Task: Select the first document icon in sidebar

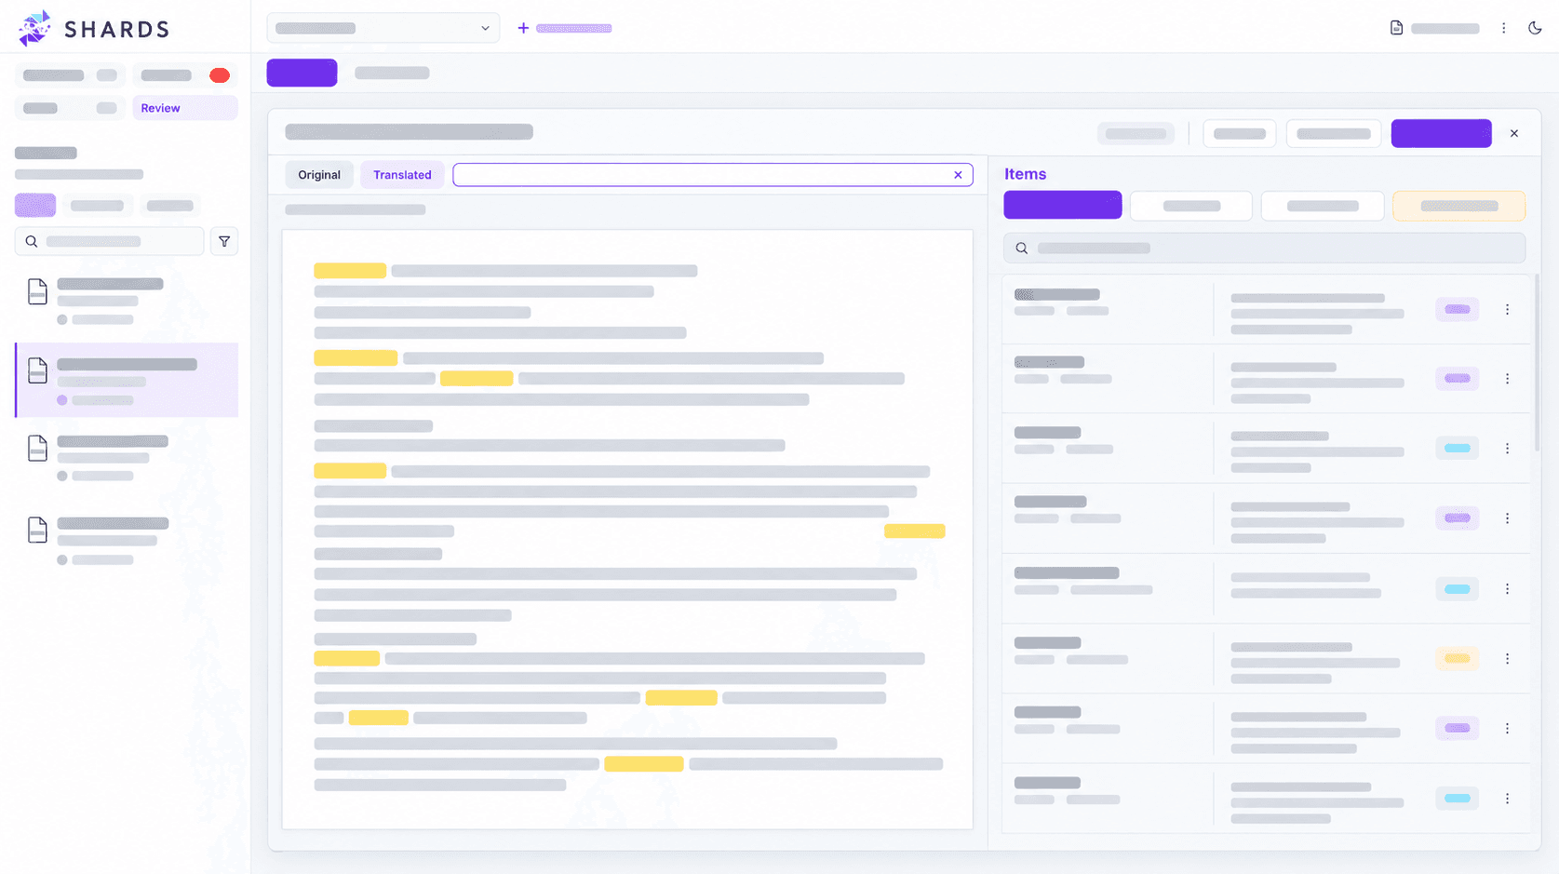Action: pos(37,292)
